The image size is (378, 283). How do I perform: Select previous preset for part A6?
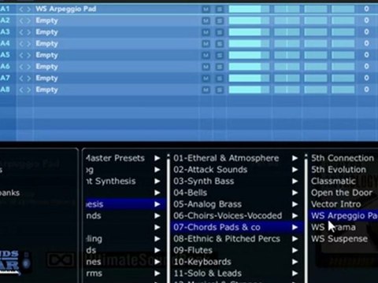[21, 67]
